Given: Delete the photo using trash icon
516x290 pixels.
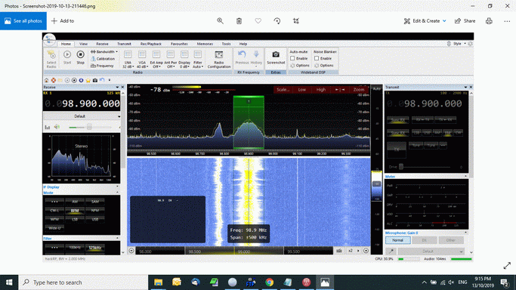Looking at the screenshot, I should click(239, 20).
